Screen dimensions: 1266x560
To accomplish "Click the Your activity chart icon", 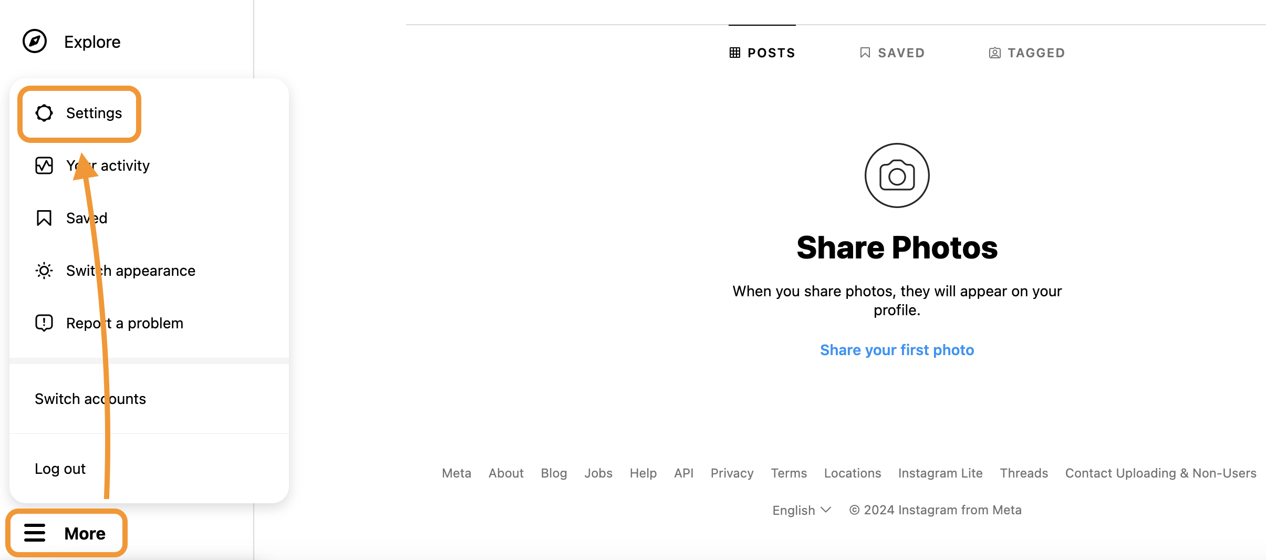I will [44, 165].
